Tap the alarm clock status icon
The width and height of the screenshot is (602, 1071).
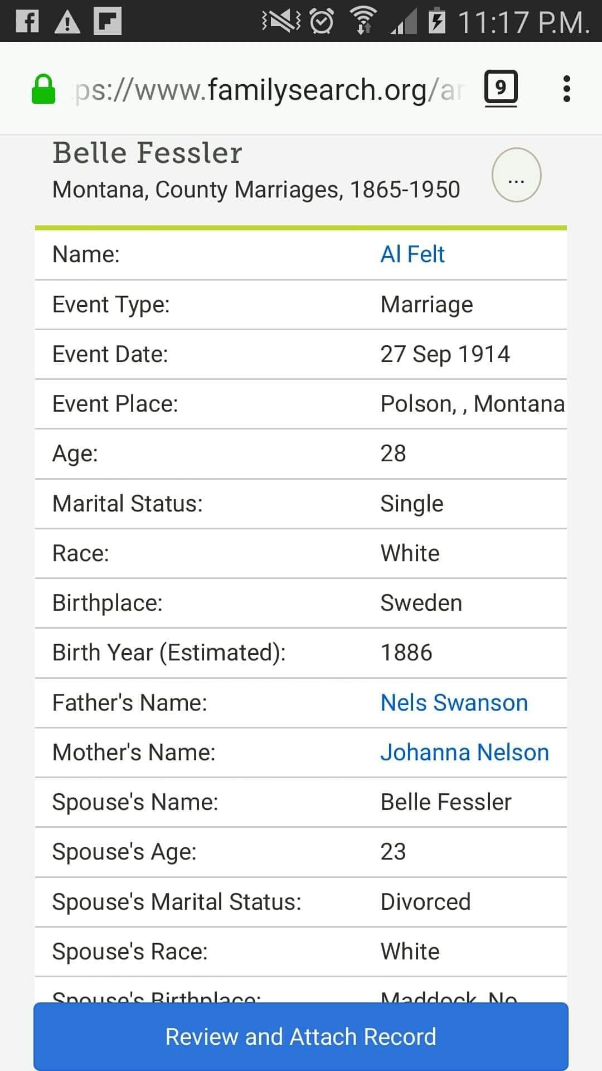tap(322, 22)
